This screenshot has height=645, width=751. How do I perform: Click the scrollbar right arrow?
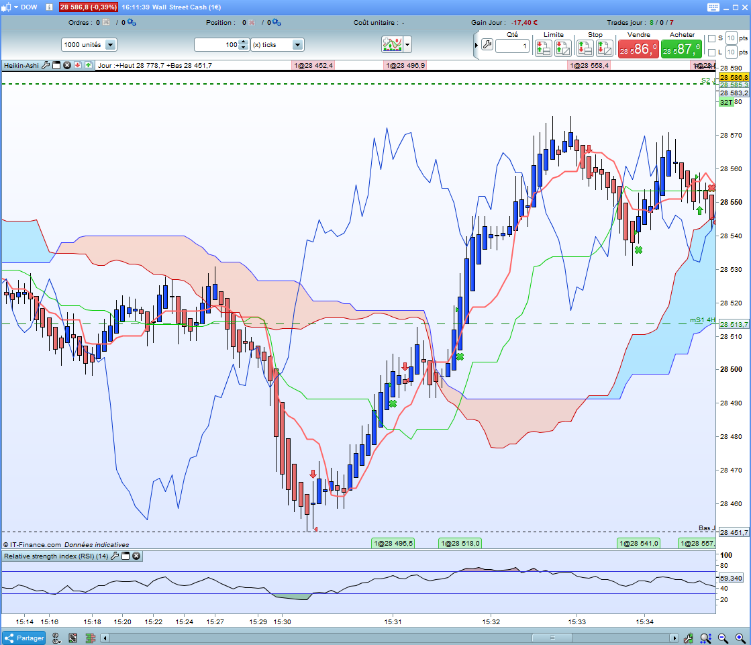pyautogui.click(x=674, y=638)
